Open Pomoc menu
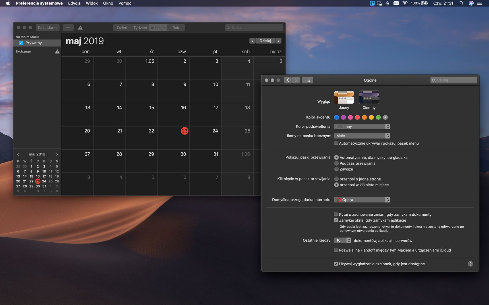The width and height of the screenshot is (489, 305). [125, 3]
